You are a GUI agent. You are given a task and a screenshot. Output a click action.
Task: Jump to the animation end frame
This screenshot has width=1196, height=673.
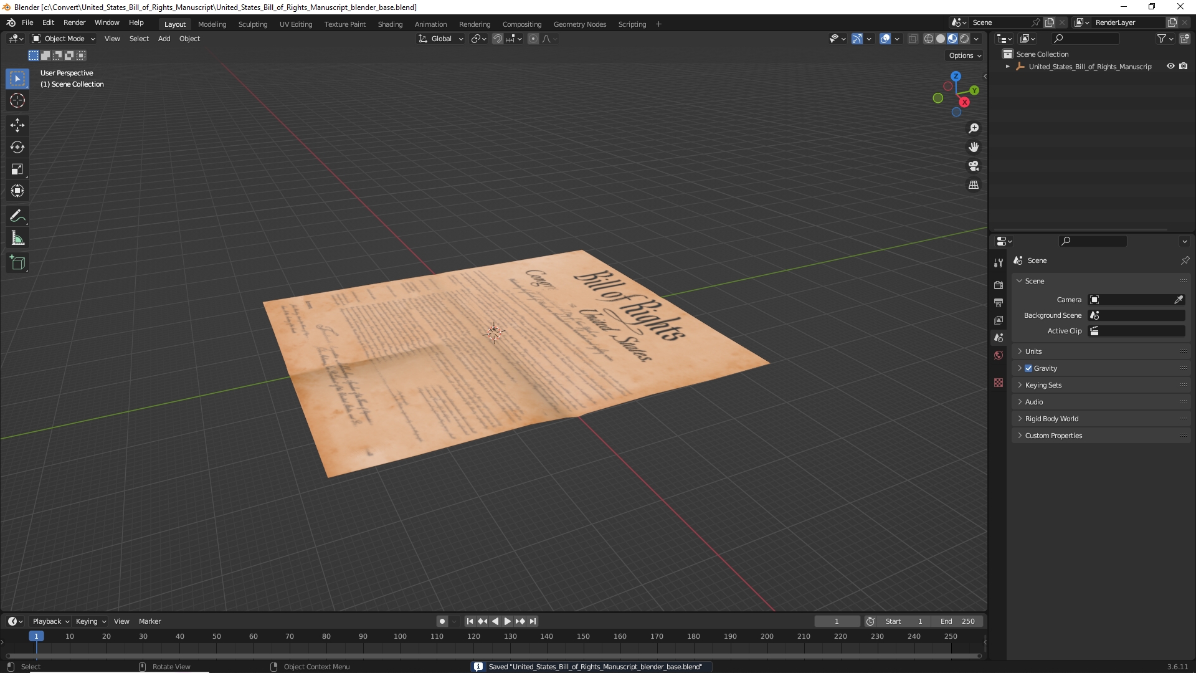click(533, 621)
